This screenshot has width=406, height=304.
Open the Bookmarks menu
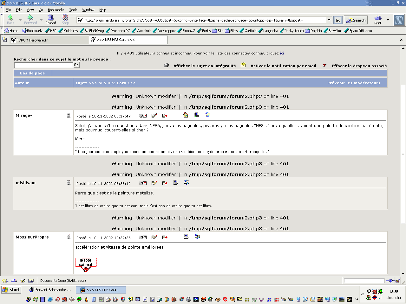click(x=56, y=10)
